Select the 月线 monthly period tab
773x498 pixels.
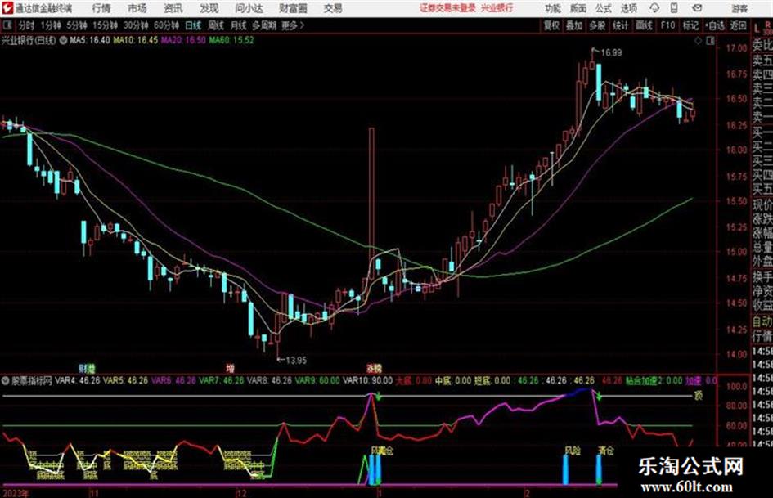239,25
